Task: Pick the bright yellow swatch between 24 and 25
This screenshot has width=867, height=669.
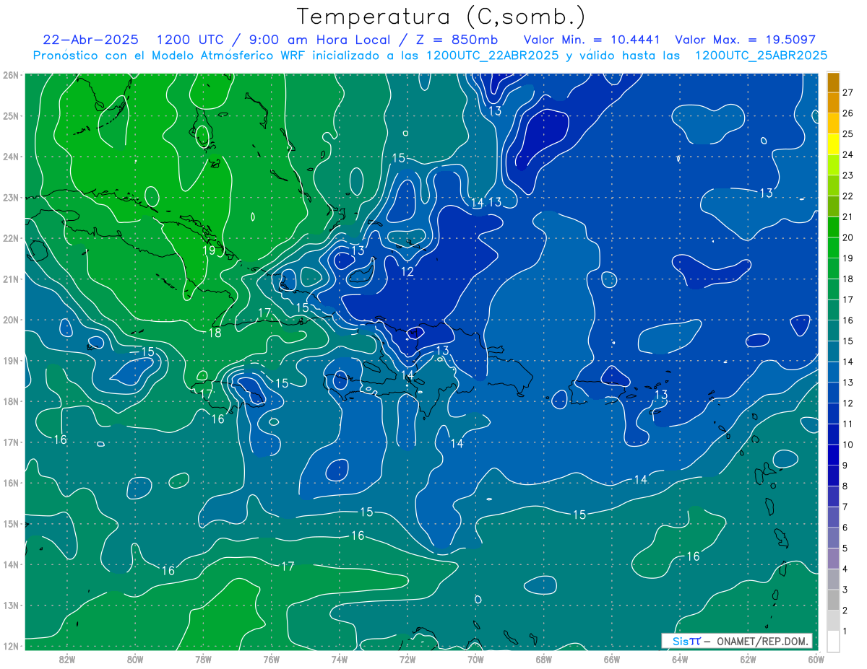Action: click(833, 144)
